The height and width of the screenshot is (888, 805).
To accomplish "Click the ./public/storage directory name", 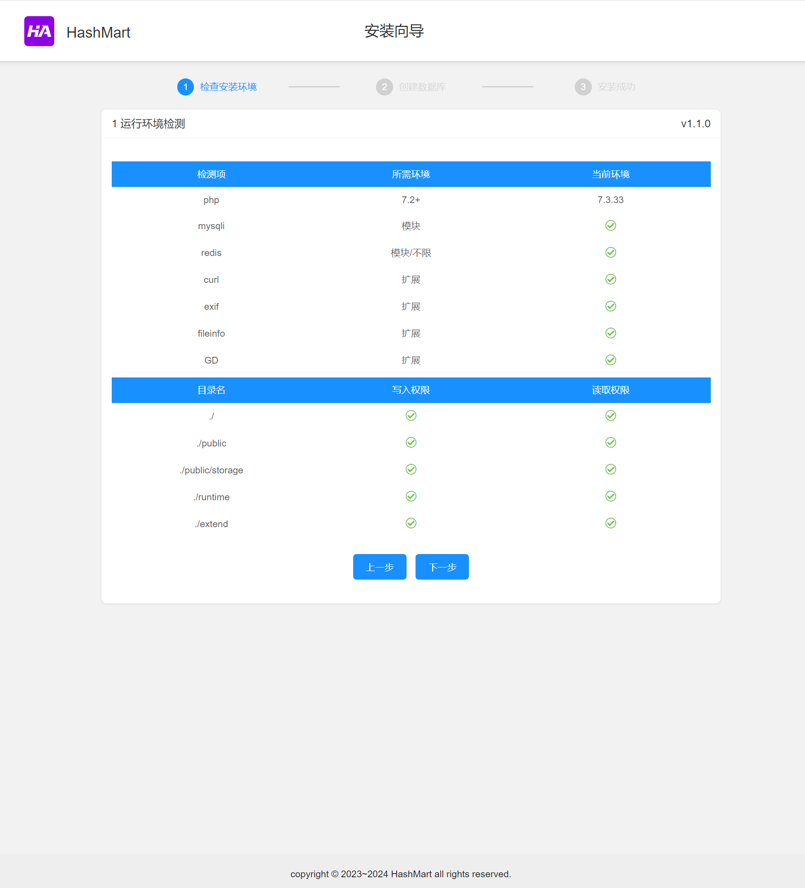I will pyautogui.click(x=211, y=470).
